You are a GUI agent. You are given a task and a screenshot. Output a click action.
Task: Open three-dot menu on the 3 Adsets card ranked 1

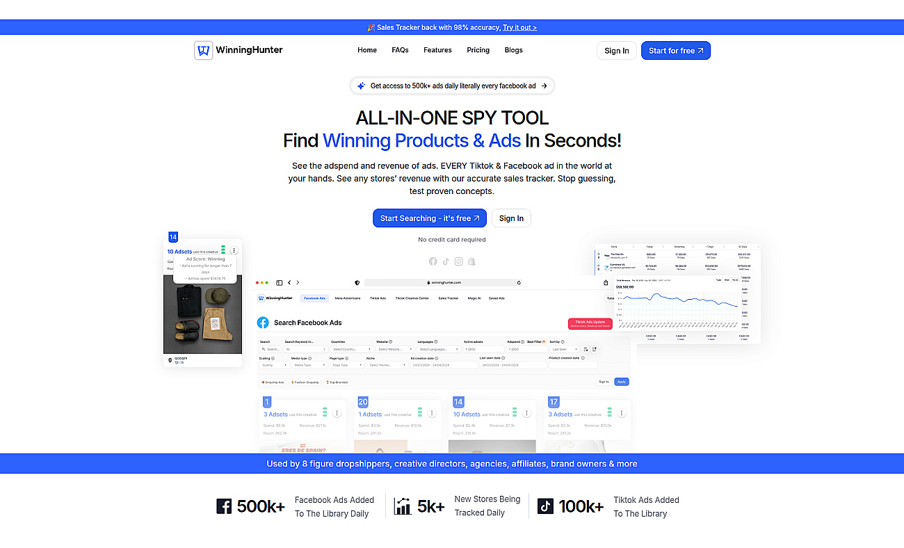[337, 412]
